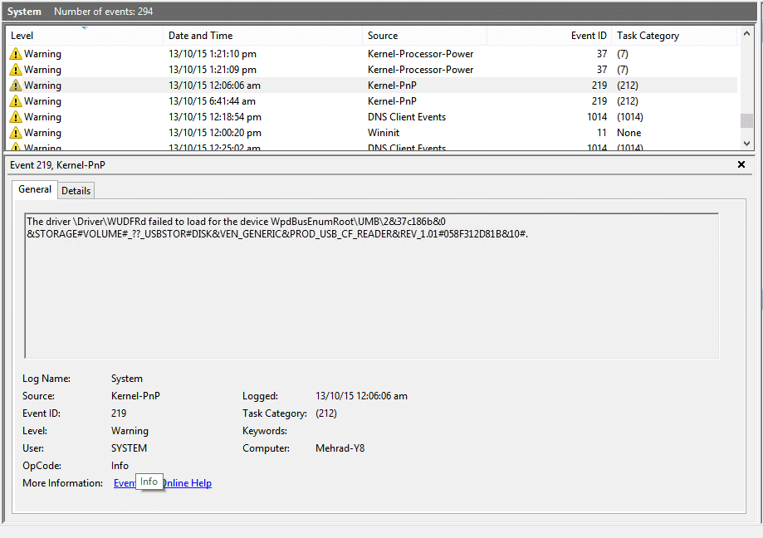Close the Event 219 preview pane

[x=741, y=165]
